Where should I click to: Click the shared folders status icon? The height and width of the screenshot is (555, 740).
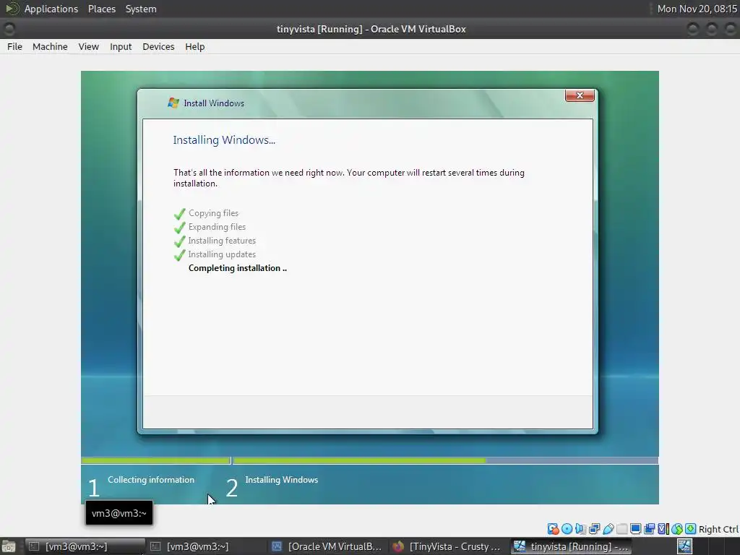[x=622, y=529]
